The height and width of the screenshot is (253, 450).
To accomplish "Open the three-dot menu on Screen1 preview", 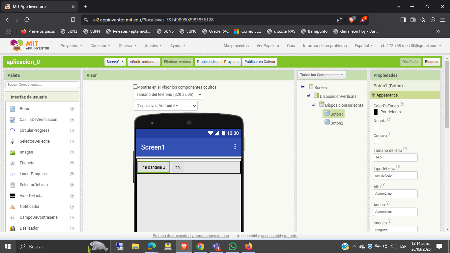I will coord(235,147).
